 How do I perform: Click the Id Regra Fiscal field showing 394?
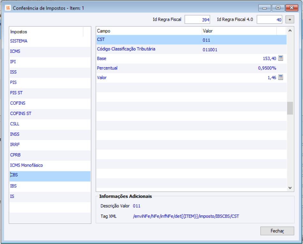point(197,19)
